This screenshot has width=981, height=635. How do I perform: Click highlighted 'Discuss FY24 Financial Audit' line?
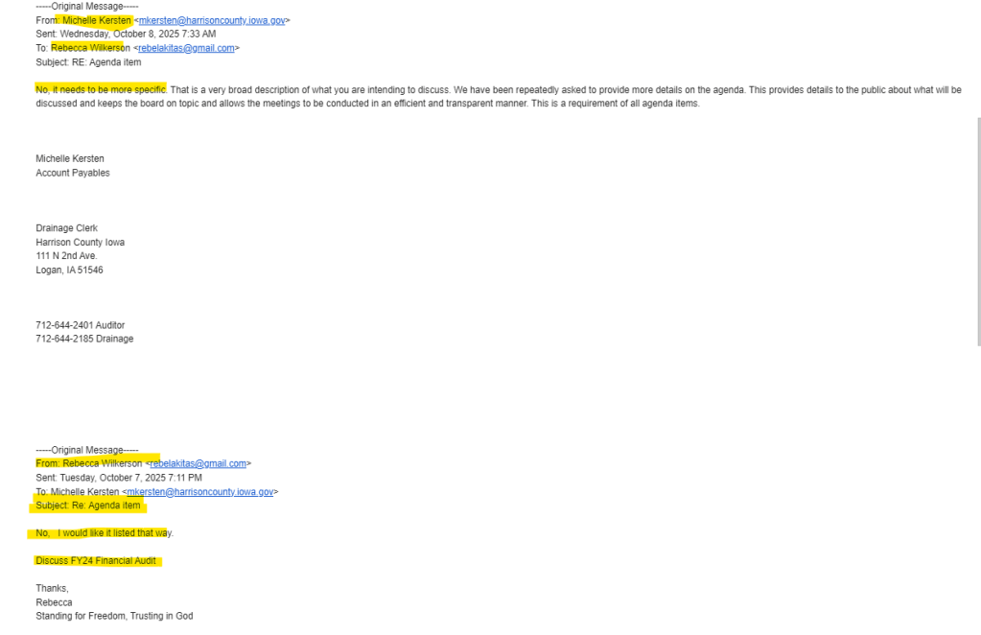click(x=96, y=560)
